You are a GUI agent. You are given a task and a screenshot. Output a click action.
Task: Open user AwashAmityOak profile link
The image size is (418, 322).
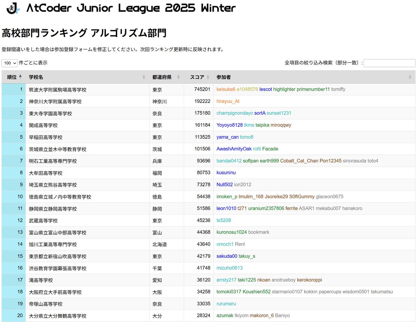pyautogui.click(x=234, y=149)
